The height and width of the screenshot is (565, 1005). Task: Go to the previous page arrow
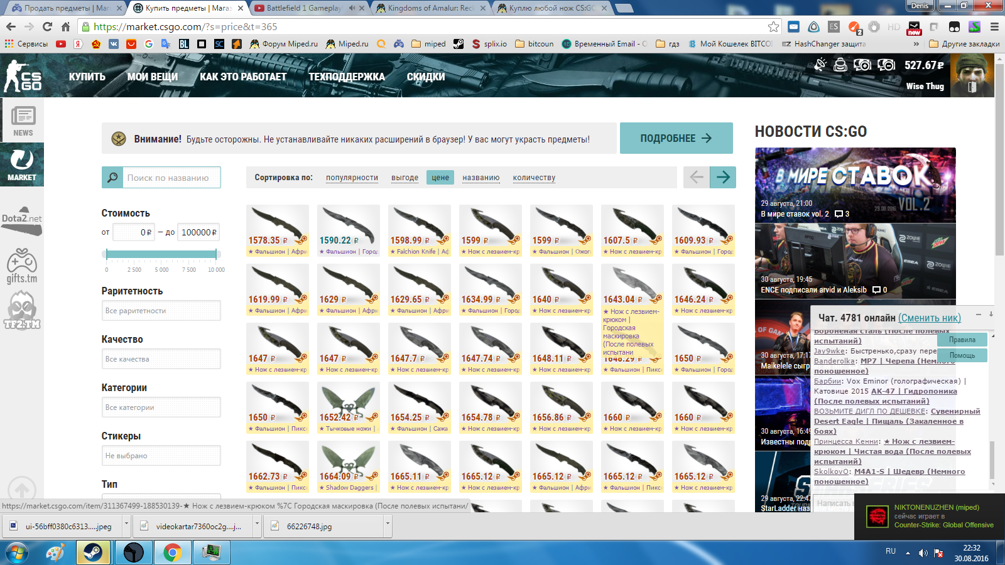(697, 177)
